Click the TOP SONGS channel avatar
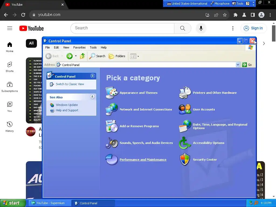 (31, 131)
